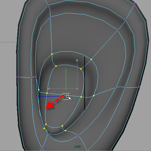Select yellow vertex just left of black line
151x151 pixels.
click(81, 97)
